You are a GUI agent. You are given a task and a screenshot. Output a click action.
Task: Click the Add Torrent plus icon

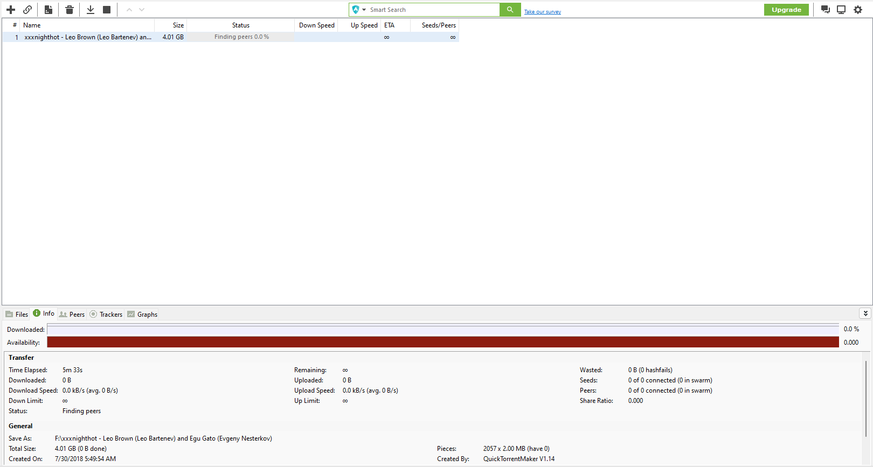(x=11, y=10)
